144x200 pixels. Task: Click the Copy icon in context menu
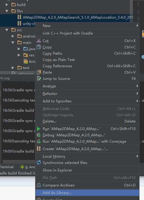click(39, 47)
